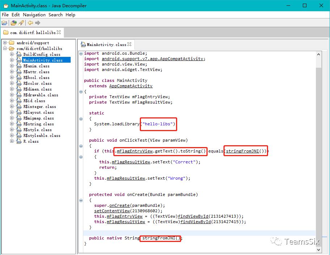Select R$integer.class in the tree

coord(39,106)
